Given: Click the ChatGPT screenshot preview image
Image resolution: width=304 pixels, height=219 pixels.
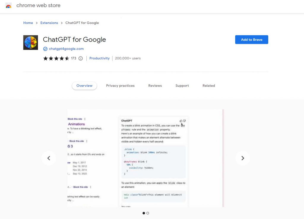Looking at the screenshot, I should point(145,158).
